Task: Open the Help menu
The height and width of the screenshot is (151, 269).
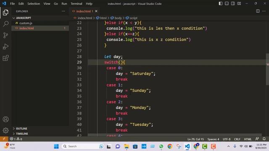Action: [89, 4]
